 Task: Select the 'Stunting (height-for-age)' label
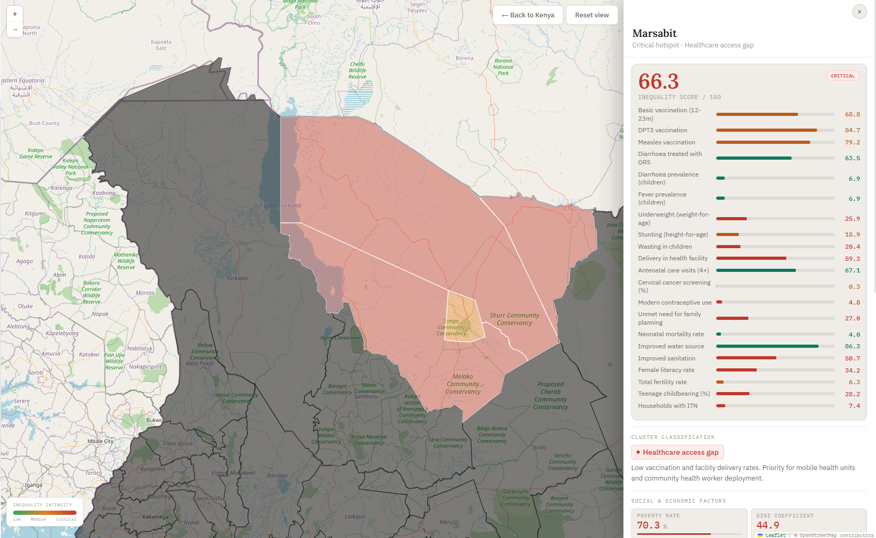tap(673, 234)
